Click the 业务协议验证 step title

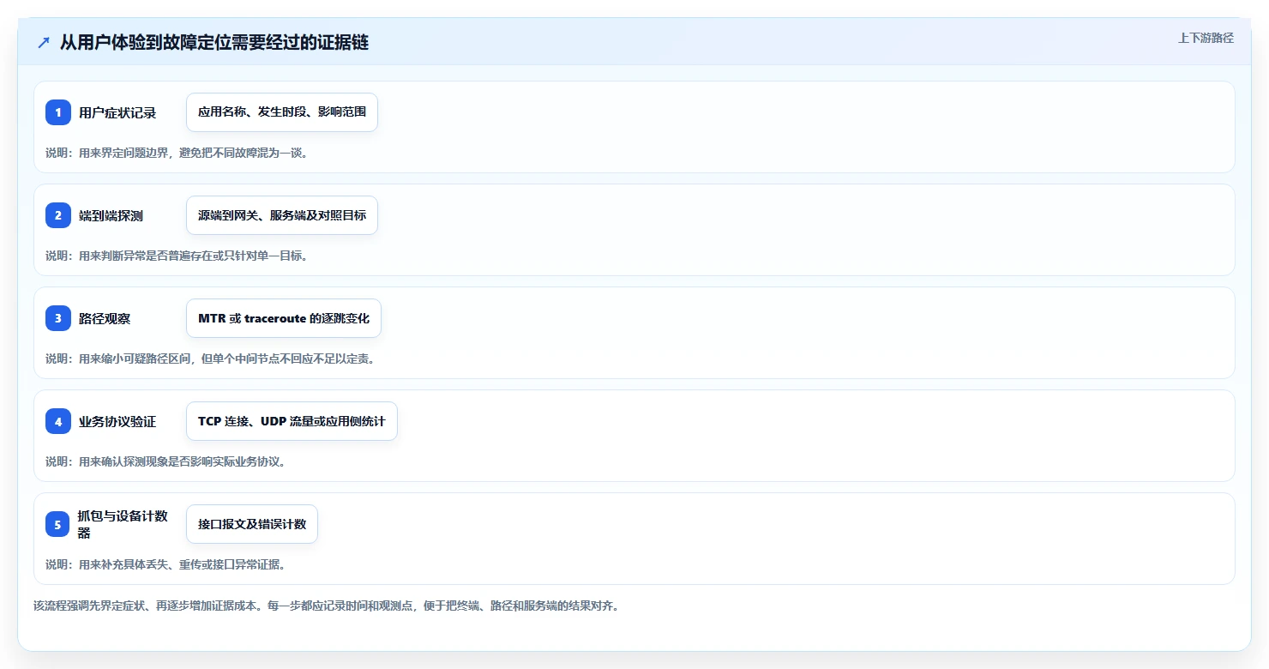[117, 421]
